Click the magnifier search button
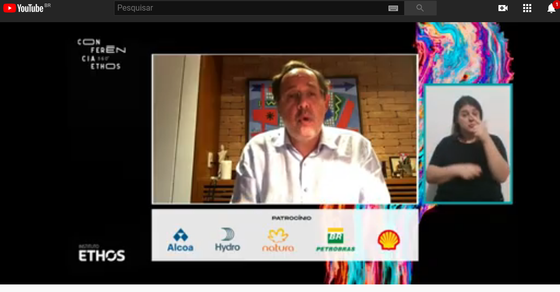 pyautogui.click(x=420, y=8)
